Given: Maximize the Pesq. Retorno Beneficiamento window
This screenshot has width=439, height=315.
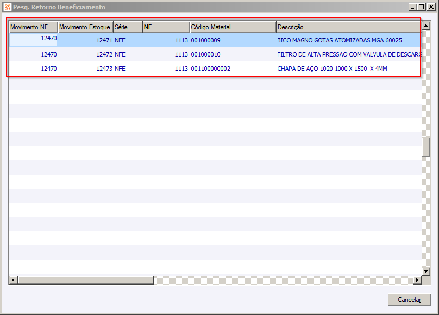Looking at the screenshot, I should pos(422,7).
